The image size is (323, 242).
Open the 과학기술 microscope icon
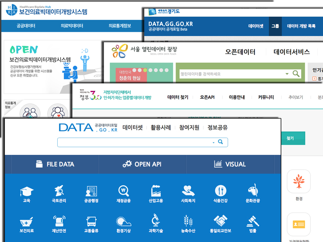[156, 220]
